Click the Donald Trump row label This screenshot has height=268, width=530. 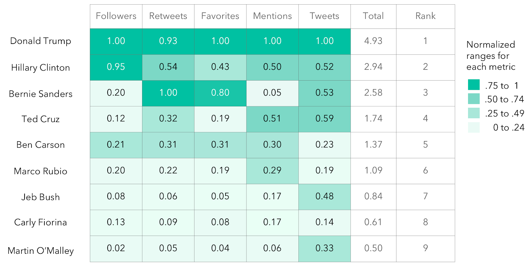[41, 41]
